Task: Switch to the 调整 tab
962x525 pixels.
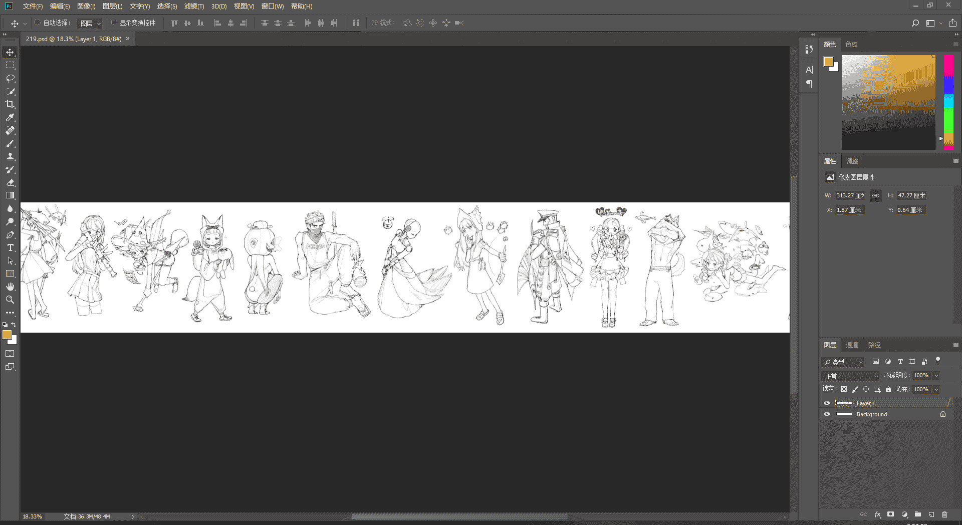Action: (852, 161)
